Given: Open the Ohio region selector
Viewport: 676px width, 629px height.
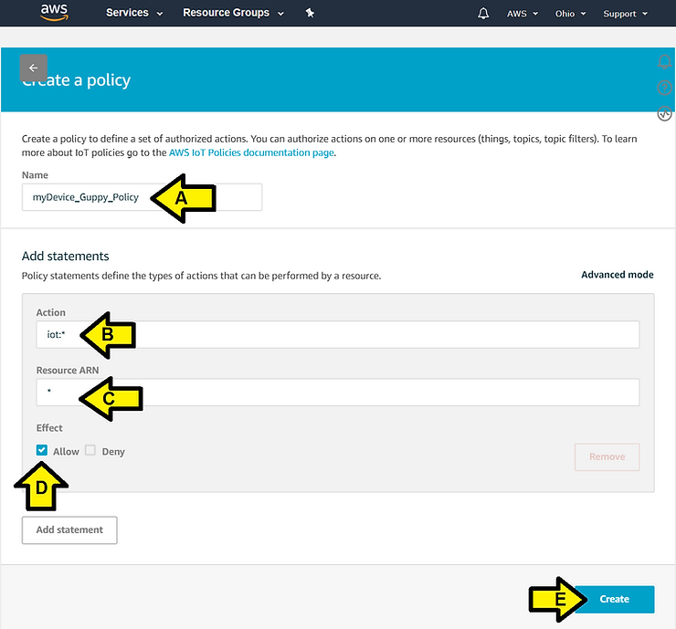Looking at the screenshot, I should (x=570, y=14).
